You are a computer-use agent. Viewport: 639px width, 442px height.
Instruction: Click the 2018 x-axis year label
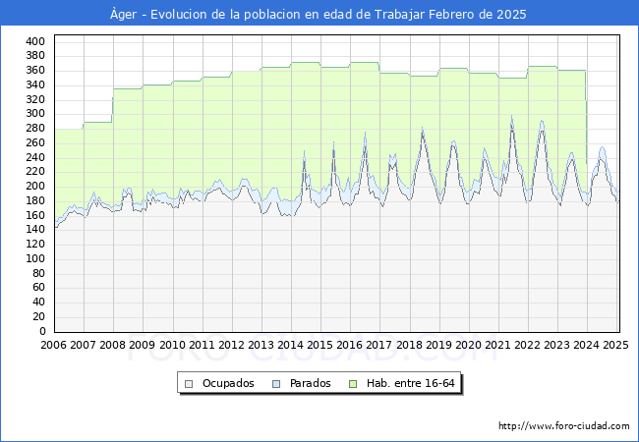click(410, 345)
